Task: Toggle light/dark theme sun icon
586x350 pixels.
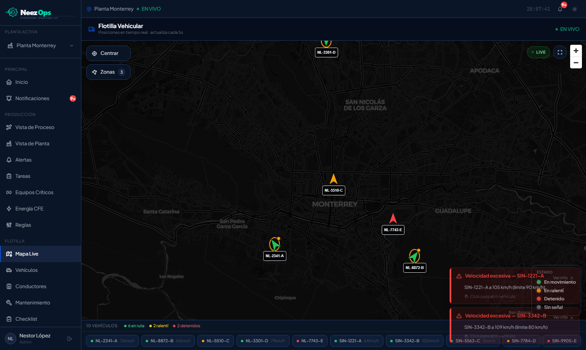Action: [575, 9]
